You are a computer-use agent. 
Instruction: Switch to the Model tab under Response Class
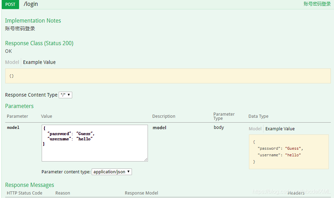click(x=12, y=62)
